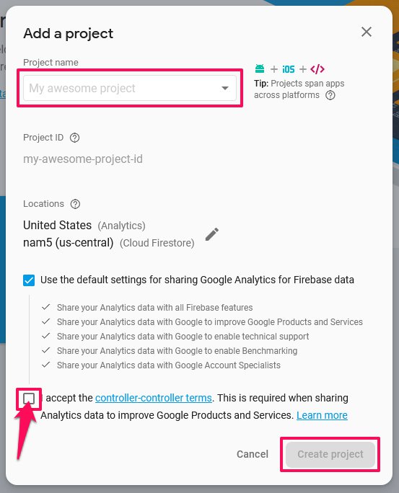Cancel the project creation
Screen dimensions: 399x493
tap(253, 454)
